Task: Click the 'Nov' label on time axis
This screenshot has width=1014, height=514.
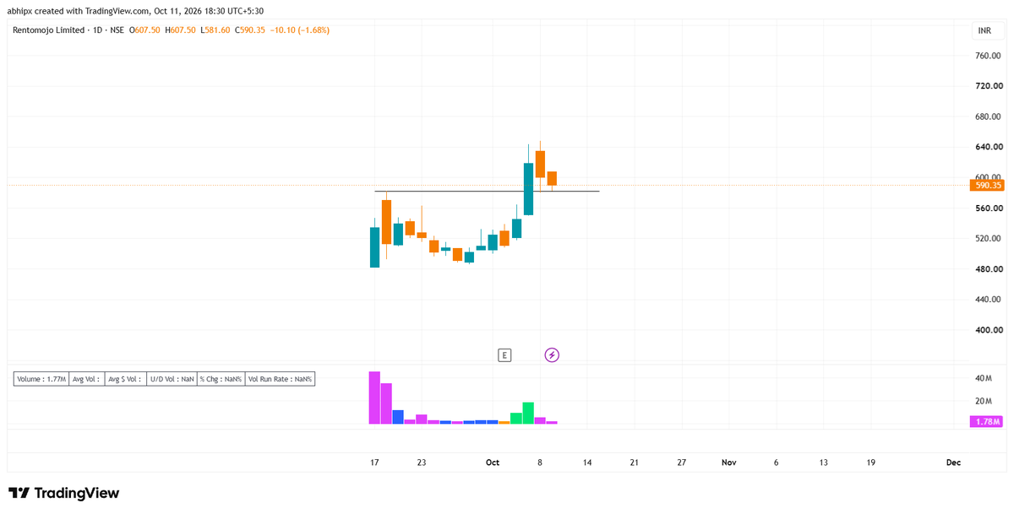Action: (x=729, y=463)
